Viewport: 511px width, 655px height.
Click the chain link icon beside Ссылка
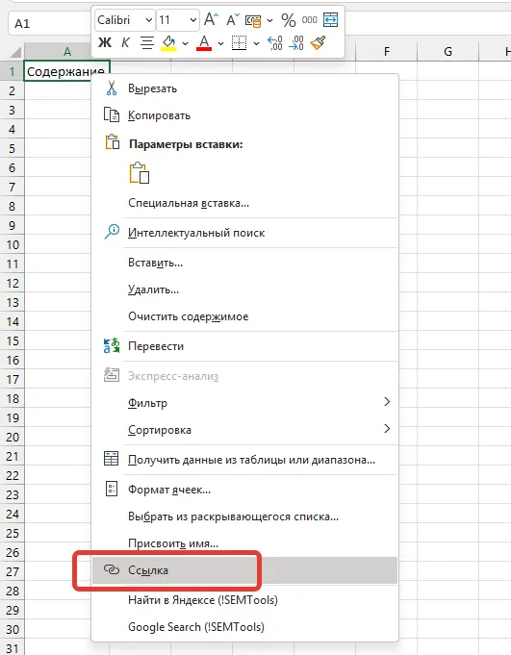click(x=112, y=569)
